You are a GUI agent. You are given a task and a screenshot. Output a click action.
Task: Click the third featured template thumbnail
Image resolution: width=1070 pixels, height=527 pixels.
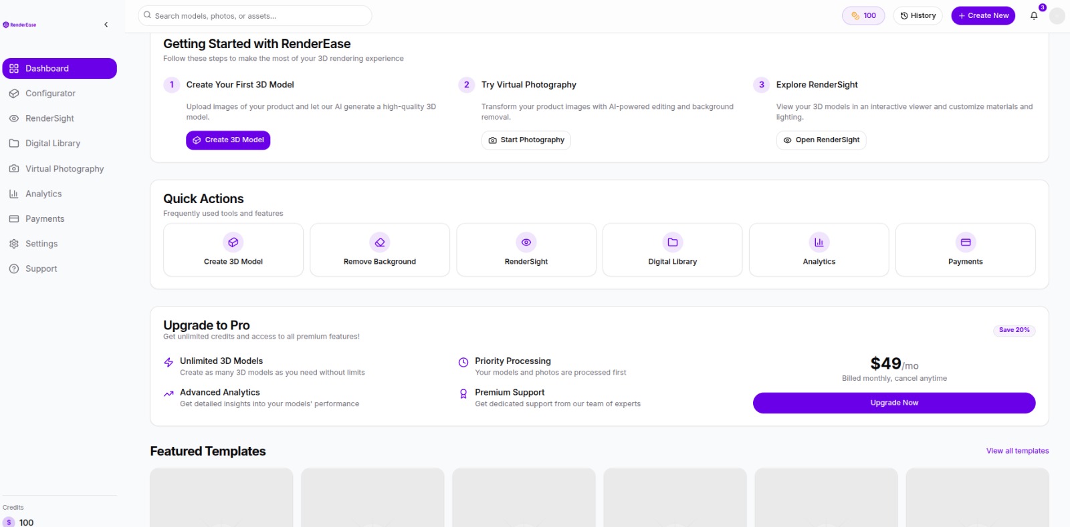(x=524, y=498)
